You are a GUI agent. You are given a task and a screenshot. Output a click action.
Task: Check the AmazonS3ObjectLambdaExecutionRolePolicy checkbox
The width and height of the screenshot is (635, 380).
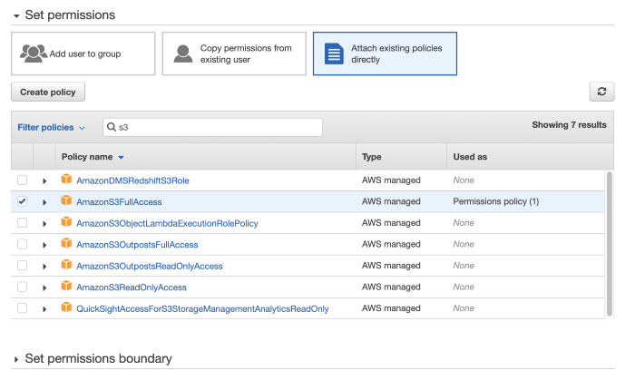pyautogui.click(x=23, y=222)
